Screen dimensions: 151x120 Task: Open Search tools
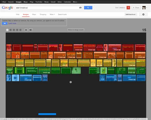[x=62, y=14]
